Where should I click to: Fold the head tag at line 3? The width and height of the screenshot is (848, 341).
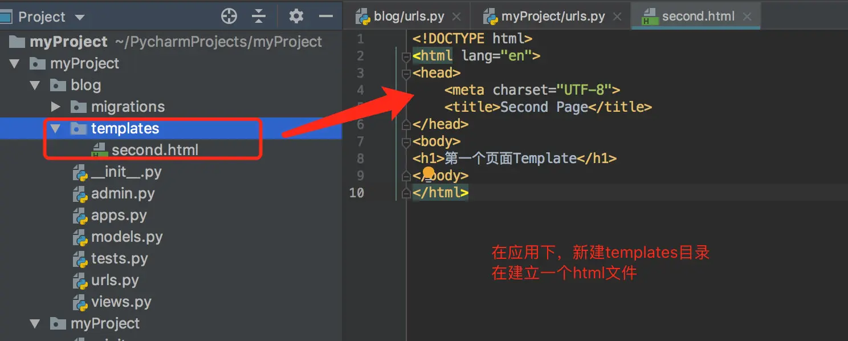pyautogui.click(x=406, y=74)
